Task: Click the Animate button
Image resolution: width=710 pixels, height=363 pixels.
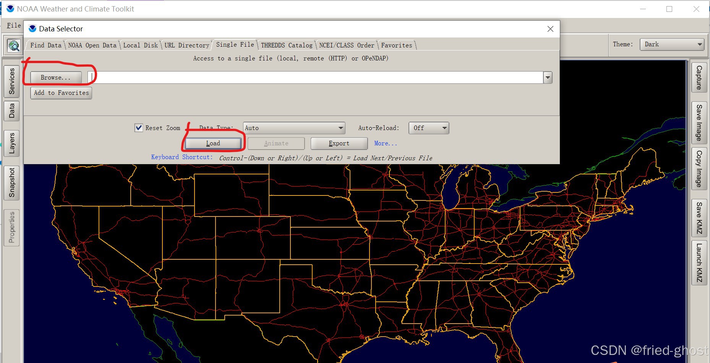Action: [276, 143]
